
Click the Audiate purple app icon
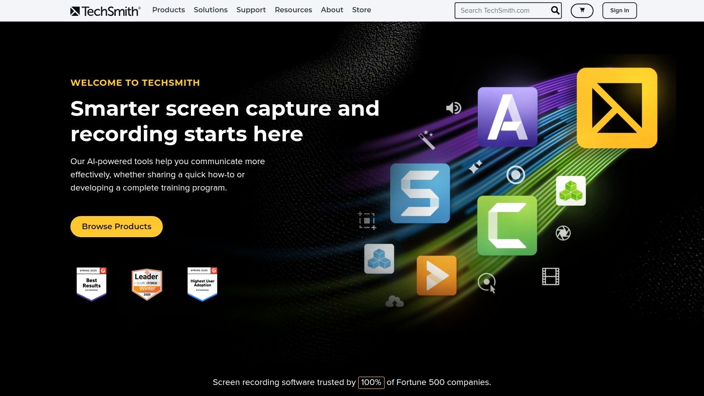point(508,118)
